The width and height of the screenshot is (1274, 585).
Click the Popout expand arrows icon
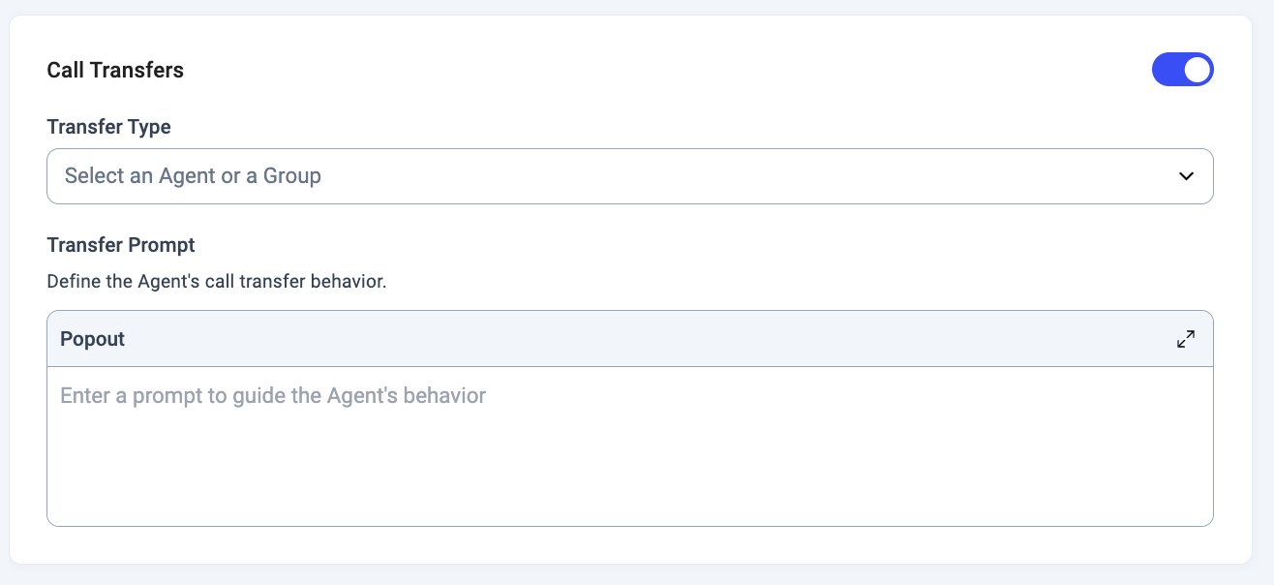tap(1185, 339)
